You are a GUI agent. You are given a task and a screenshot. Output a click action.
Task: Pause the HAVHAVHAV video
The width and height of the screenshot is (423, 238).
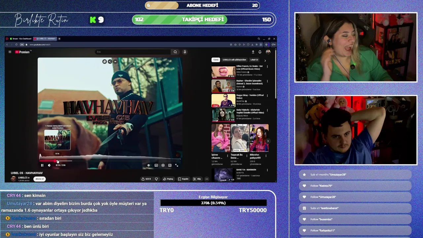[42, 165]
